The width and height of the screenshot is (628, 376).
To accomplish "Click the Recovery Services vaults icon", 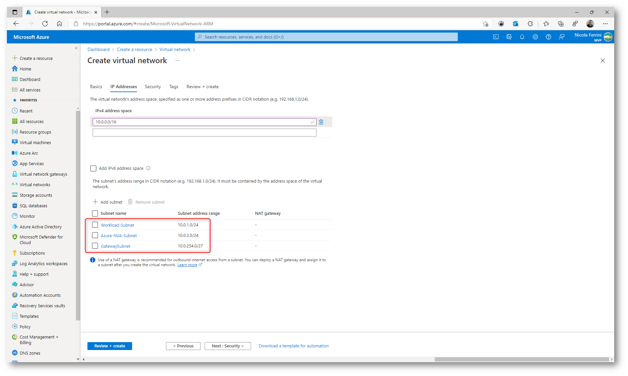I will 15,306.
